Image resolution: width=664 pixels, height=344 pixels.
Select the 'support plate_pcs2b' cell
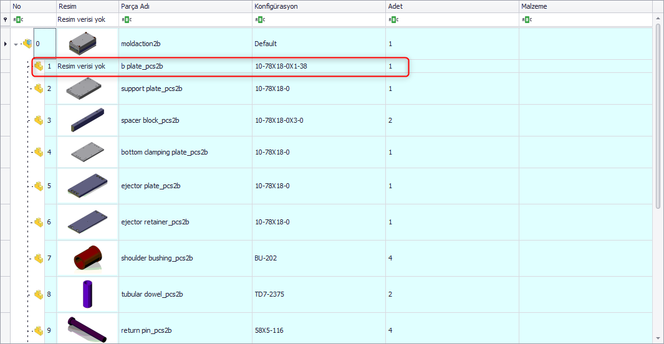pos(185,88)
